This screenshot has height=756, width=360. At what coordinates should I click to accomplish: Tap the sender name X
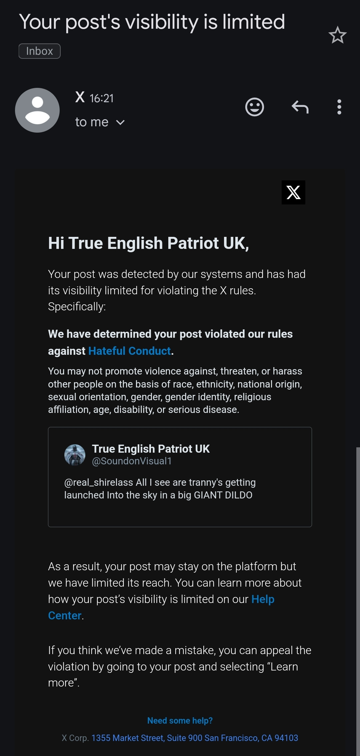coord(80,97)
